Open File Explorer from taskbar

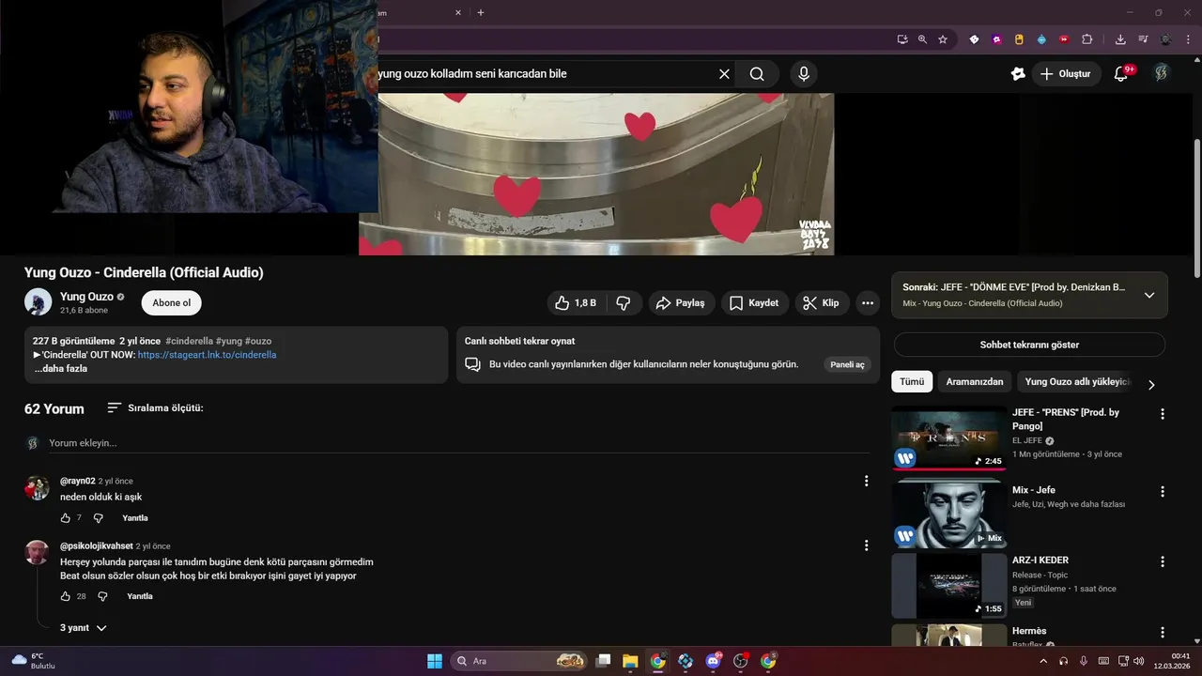click(x=630, y=661)
